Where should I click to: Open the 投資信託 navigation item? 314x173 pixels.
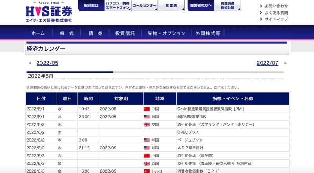click(125, 33)
